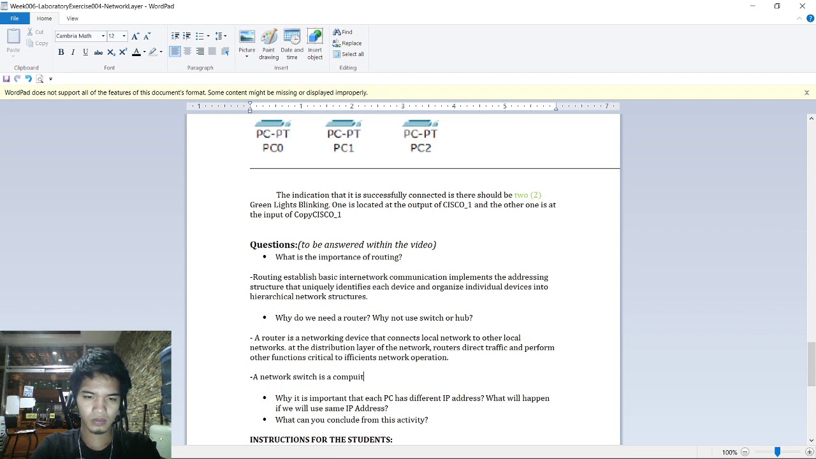This screenshot has height=459, width=816.
Task: Click the "INSTRUCTIONS FOR THE STUDENTS:" heading
Action: point(321,439)
